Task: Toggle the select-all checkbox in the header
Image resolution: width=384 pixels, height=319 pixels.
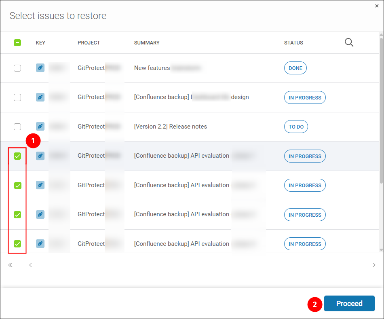Action: (17, 42)
